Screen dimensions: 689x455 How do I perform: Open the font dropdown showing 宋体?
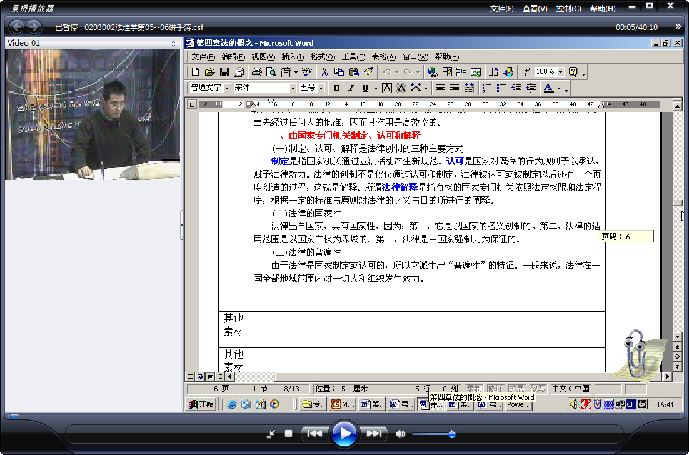(x=293, y=88)
